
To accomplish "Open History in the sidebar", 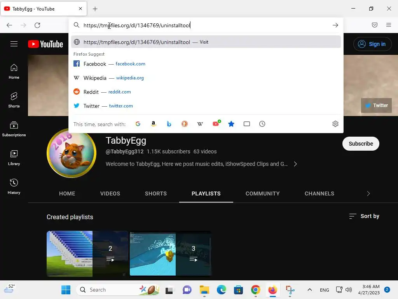I will [14, 186].
